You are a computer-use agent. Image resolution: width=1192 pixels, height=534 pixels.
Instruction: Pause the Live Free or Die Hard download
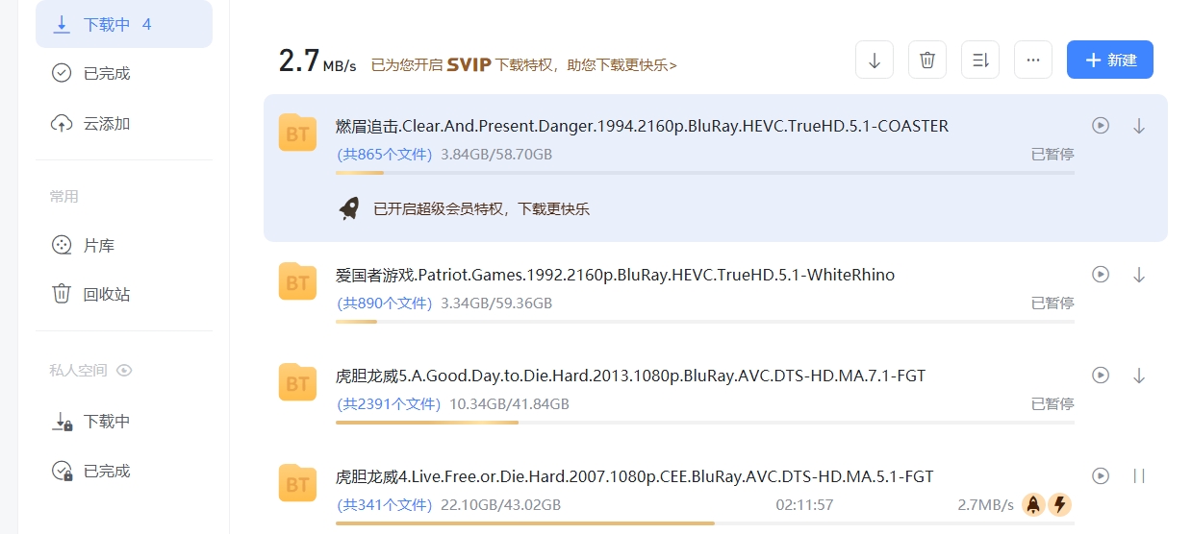click(x=1139, y=476)
